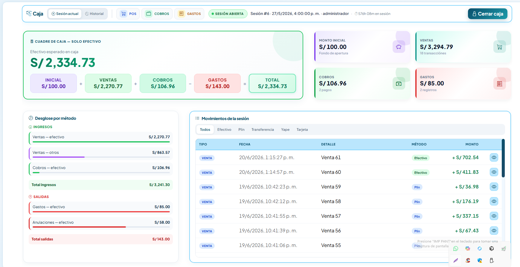Click the FECHA column header
Screen dimensions: 520x267
click(x=245, y=144)
